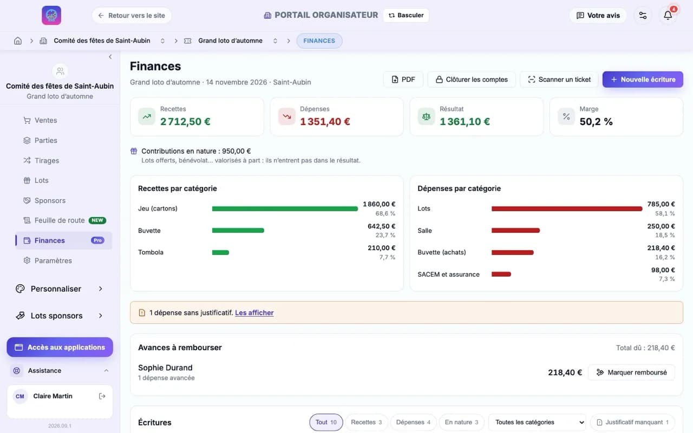Viewport: 693px width, 433px height.
Task: Click the Marge percent icon
Action: coord(566,116)
